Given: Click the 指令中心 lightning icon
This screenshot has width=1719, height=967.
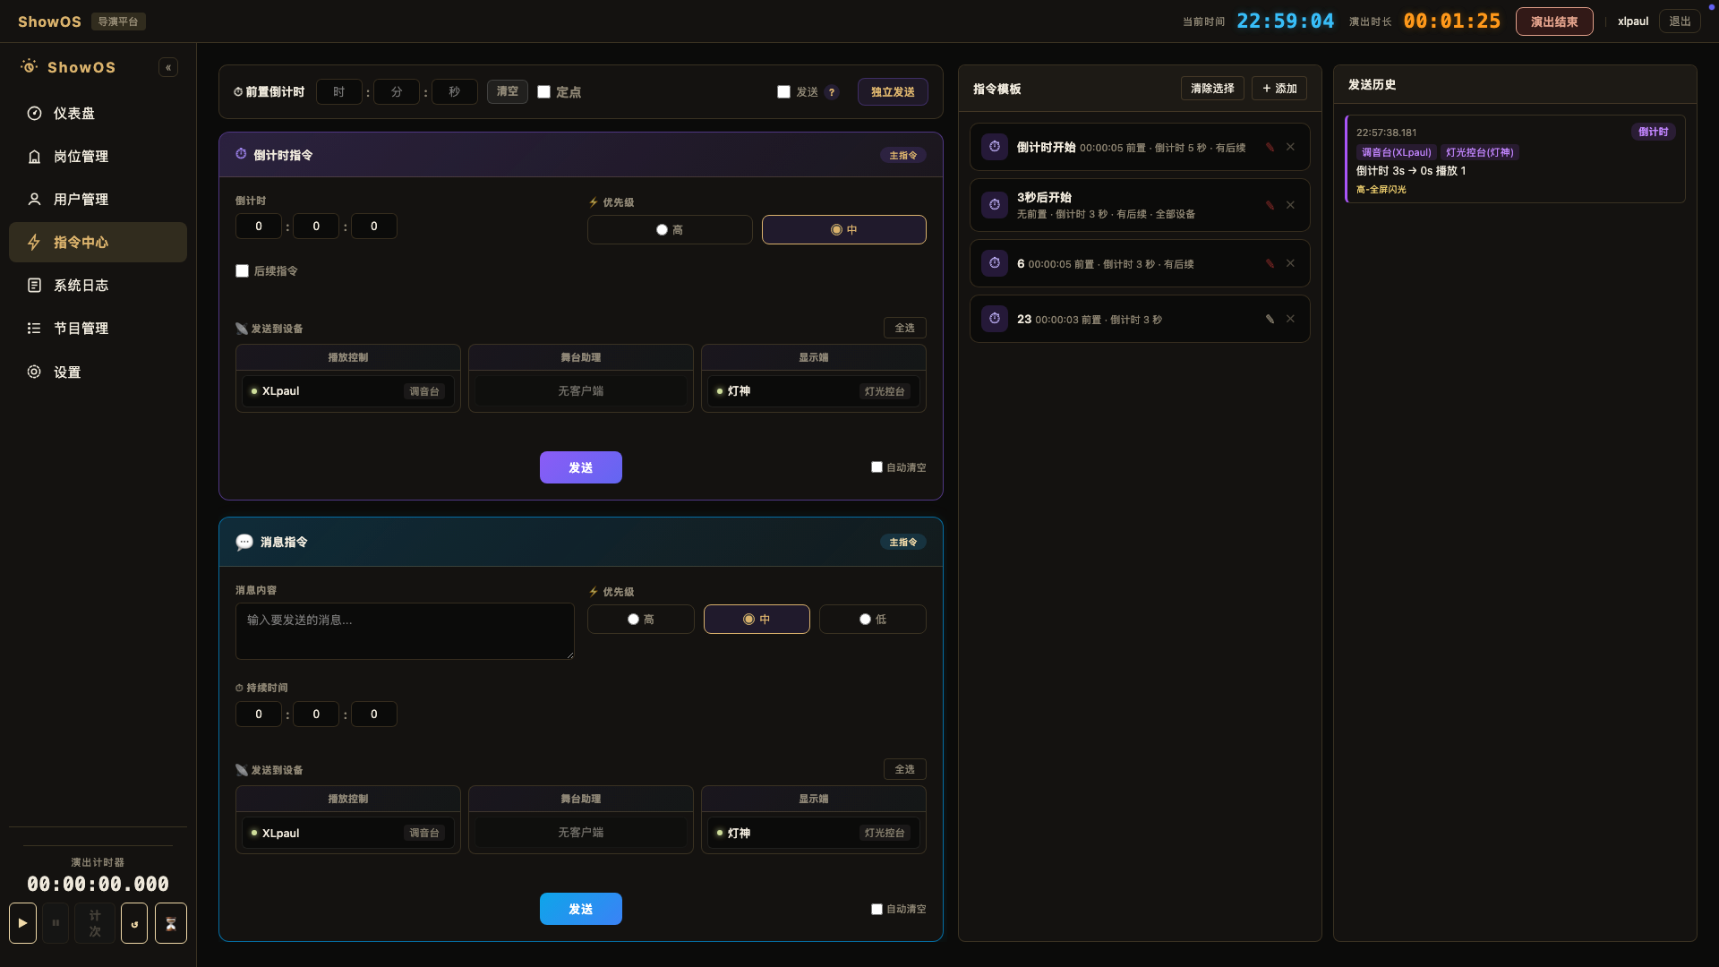Looking at the screenshot, I should tap(34, 243).
